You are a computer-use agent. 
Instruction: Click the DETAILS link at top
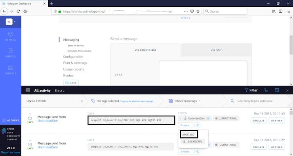tap(185, 18)
